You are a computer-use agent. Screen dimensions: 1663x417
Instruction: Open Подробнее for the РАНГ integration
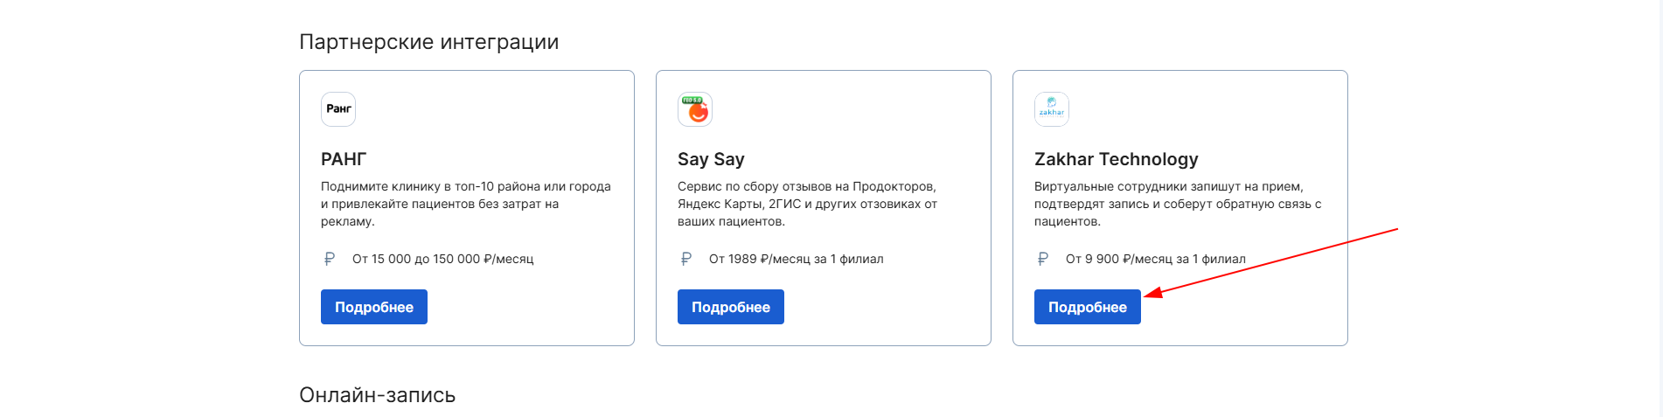click(x=374, y=307)
